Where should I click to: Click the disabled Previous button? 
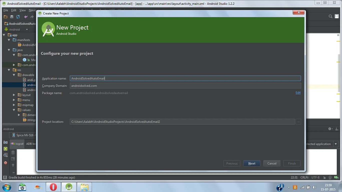click(232, 163)
